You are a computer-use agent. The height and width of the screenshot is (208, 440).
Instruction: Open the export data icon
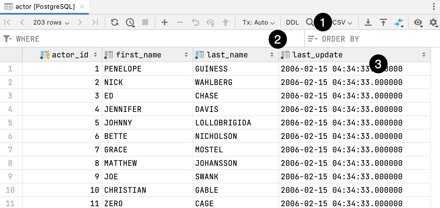pos(368,22)
